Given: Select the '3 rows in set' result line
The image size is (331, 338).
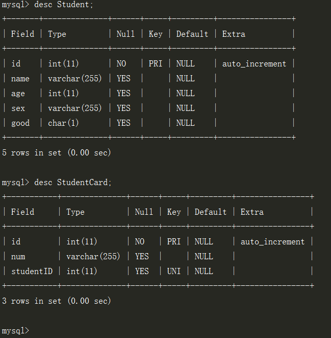Looking at the screenshot, I should (x=56, y=301).
